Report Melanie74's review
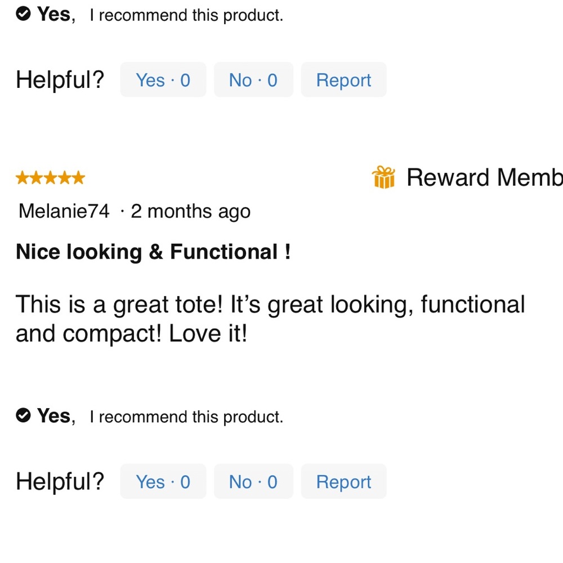Viewport: 563px width, 563px height. click(343, 481)
